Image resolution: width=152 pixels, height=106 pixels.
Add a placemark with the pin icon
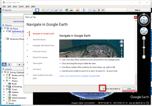tap(43, 10)
